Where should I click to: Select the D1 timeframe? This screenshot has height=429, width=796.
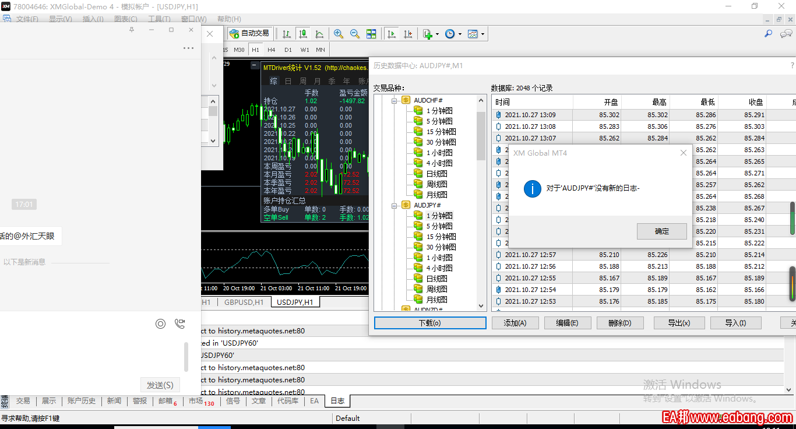(288, 50)
